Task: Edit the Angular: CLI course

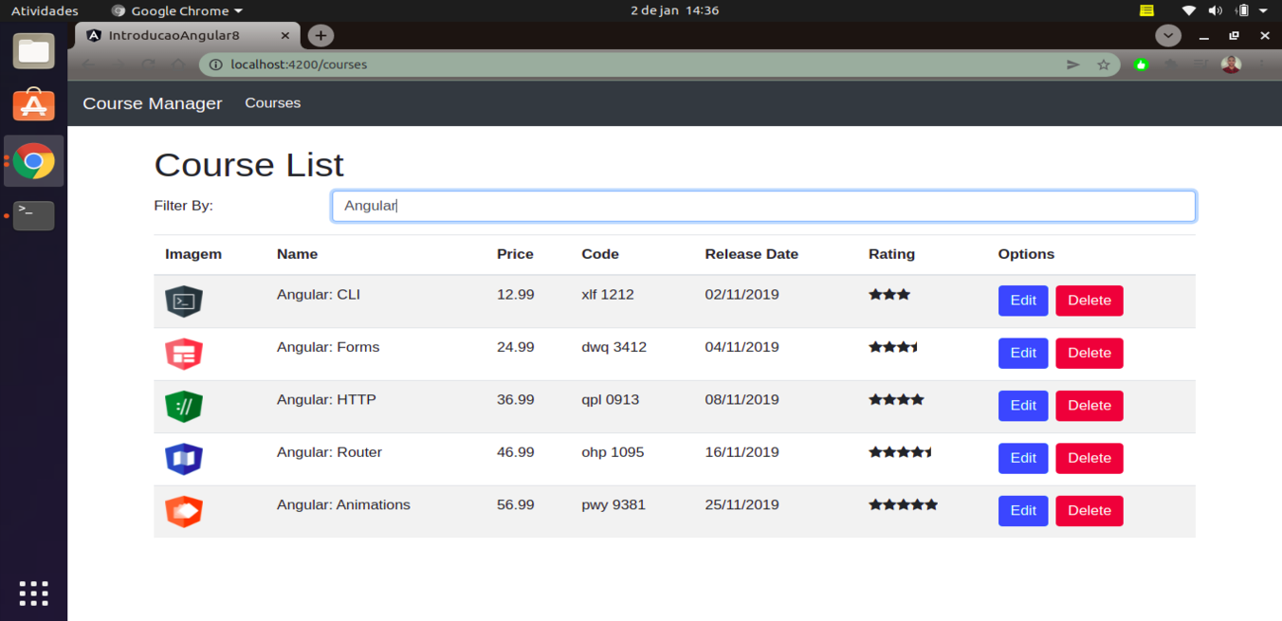Action: click(x=1023, y=301)
